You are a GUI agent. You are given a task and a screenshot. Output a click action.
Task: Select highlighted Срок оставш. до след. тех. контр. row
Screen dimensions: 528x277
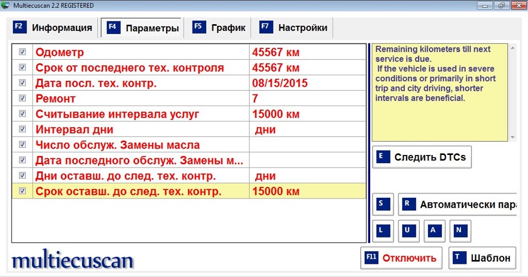pos(189,191)
